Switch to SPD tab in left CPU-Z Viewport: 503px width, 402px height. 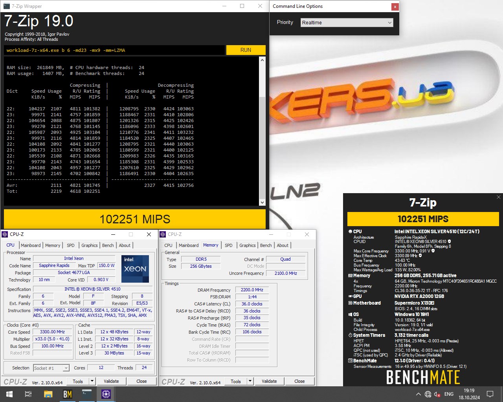coord(71,245)
